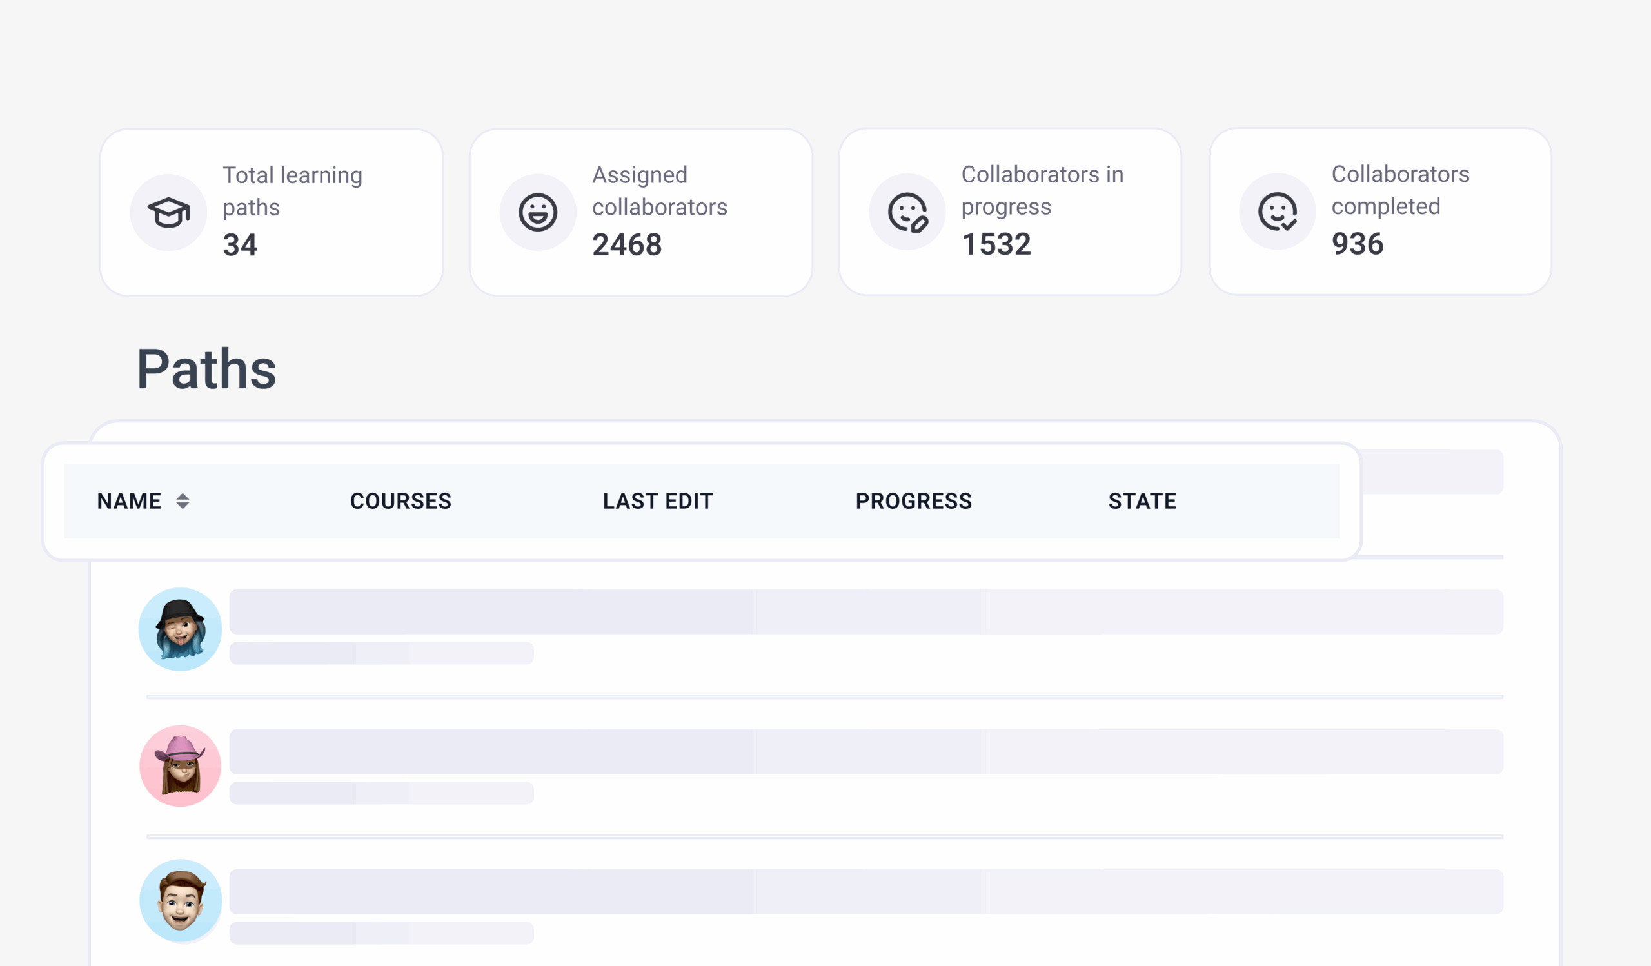Select the avatar wearing a pink cowboy hat
1651x966 pixels.
180,765
